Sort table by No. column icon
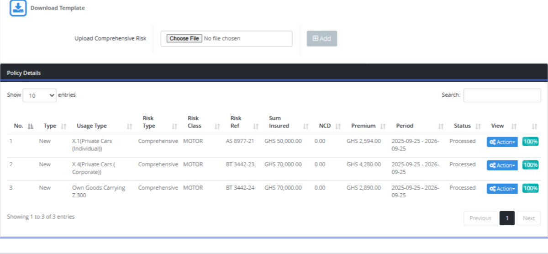This screenshot has height=254, width=548. [x=31, y=126]
